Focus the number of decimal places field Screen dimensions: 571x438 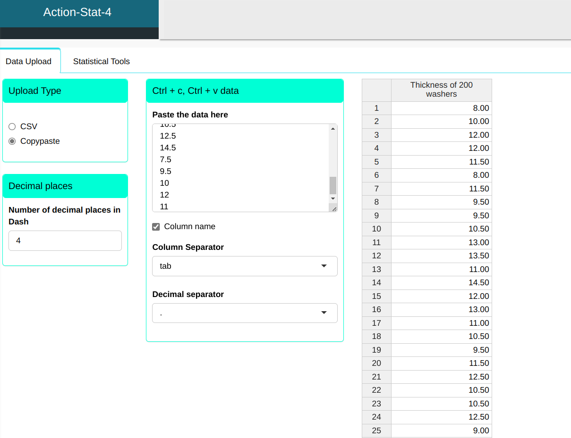pyautogui.click(x=65, y=240)
